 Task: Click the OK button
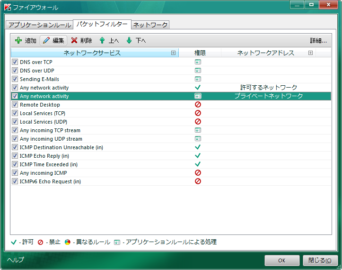click(281, 261)
